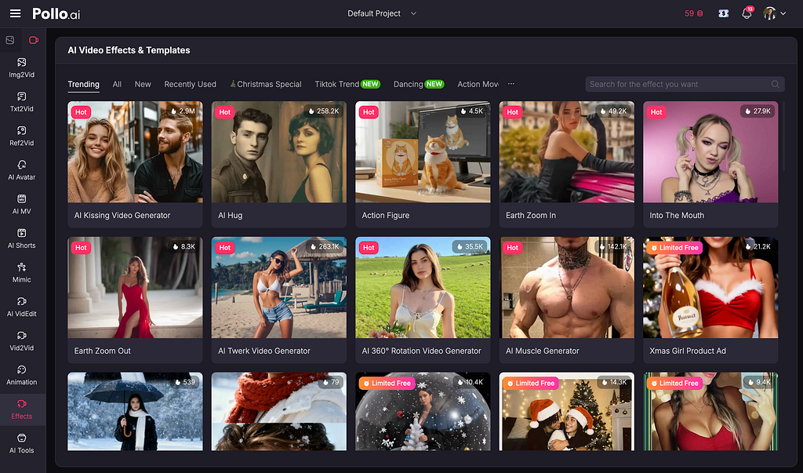The height and width of the screenshot is (473, 803).
Task: Open the umbrella snow effect with 539 uses
Action: (135, 412)
